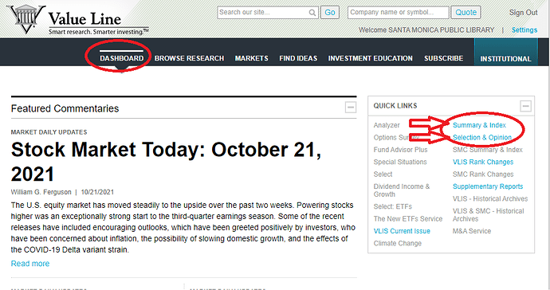Open The New ETFs Service link

408,219
